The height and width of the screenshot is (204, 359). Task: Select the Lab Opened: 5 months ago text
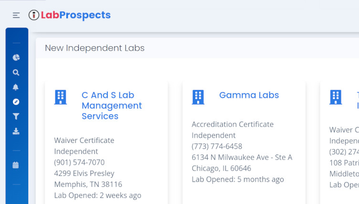[x=238, y=179]
